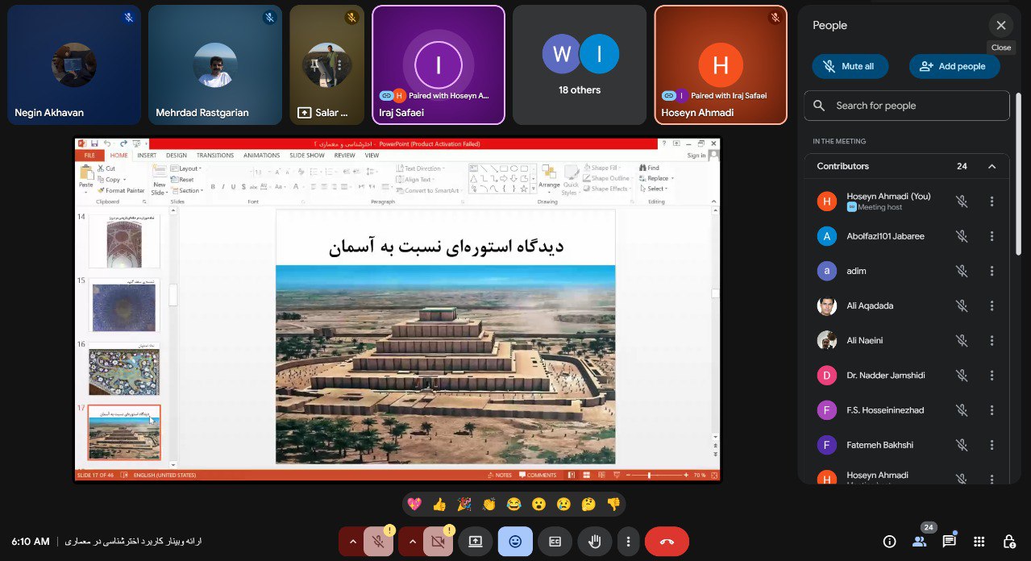
Task: Open the three-dot more options menu in call bar
Action: point(628,542)
